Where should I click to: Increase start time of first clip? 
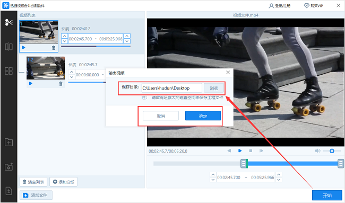coord(64,36)
